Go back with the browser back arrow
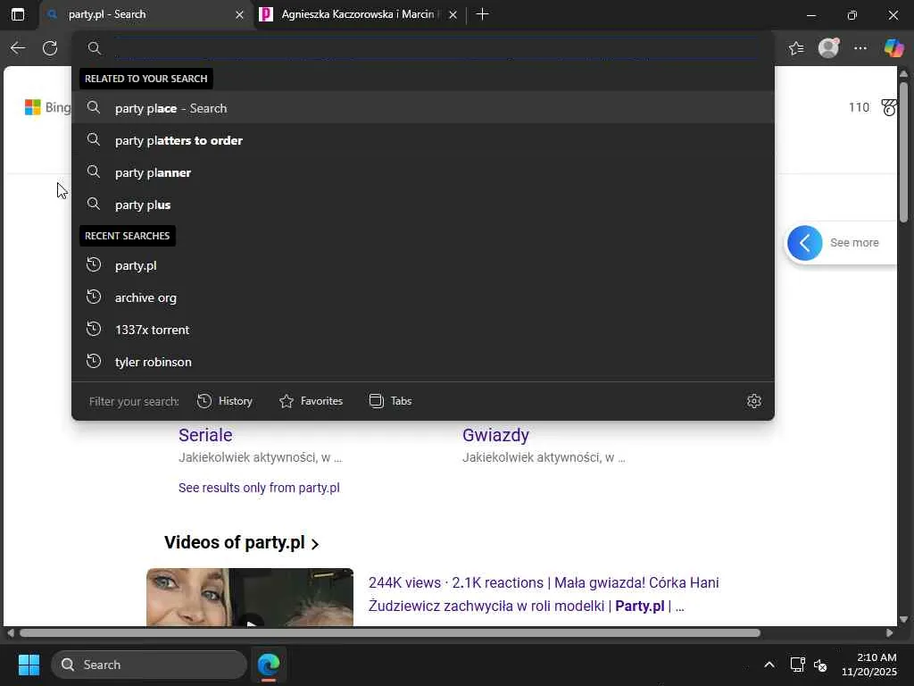914x686 pixels. [18, 48]
